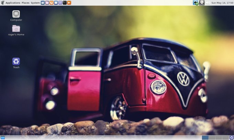
Task: Switch to the first workspace
Action: 205,138
